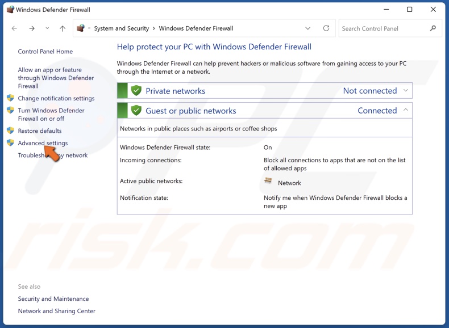Image resolution: width=449 pixels, height=328 pixels.
Task: Select Windows Defender Firewall breadcrumb
Action: 196,28
